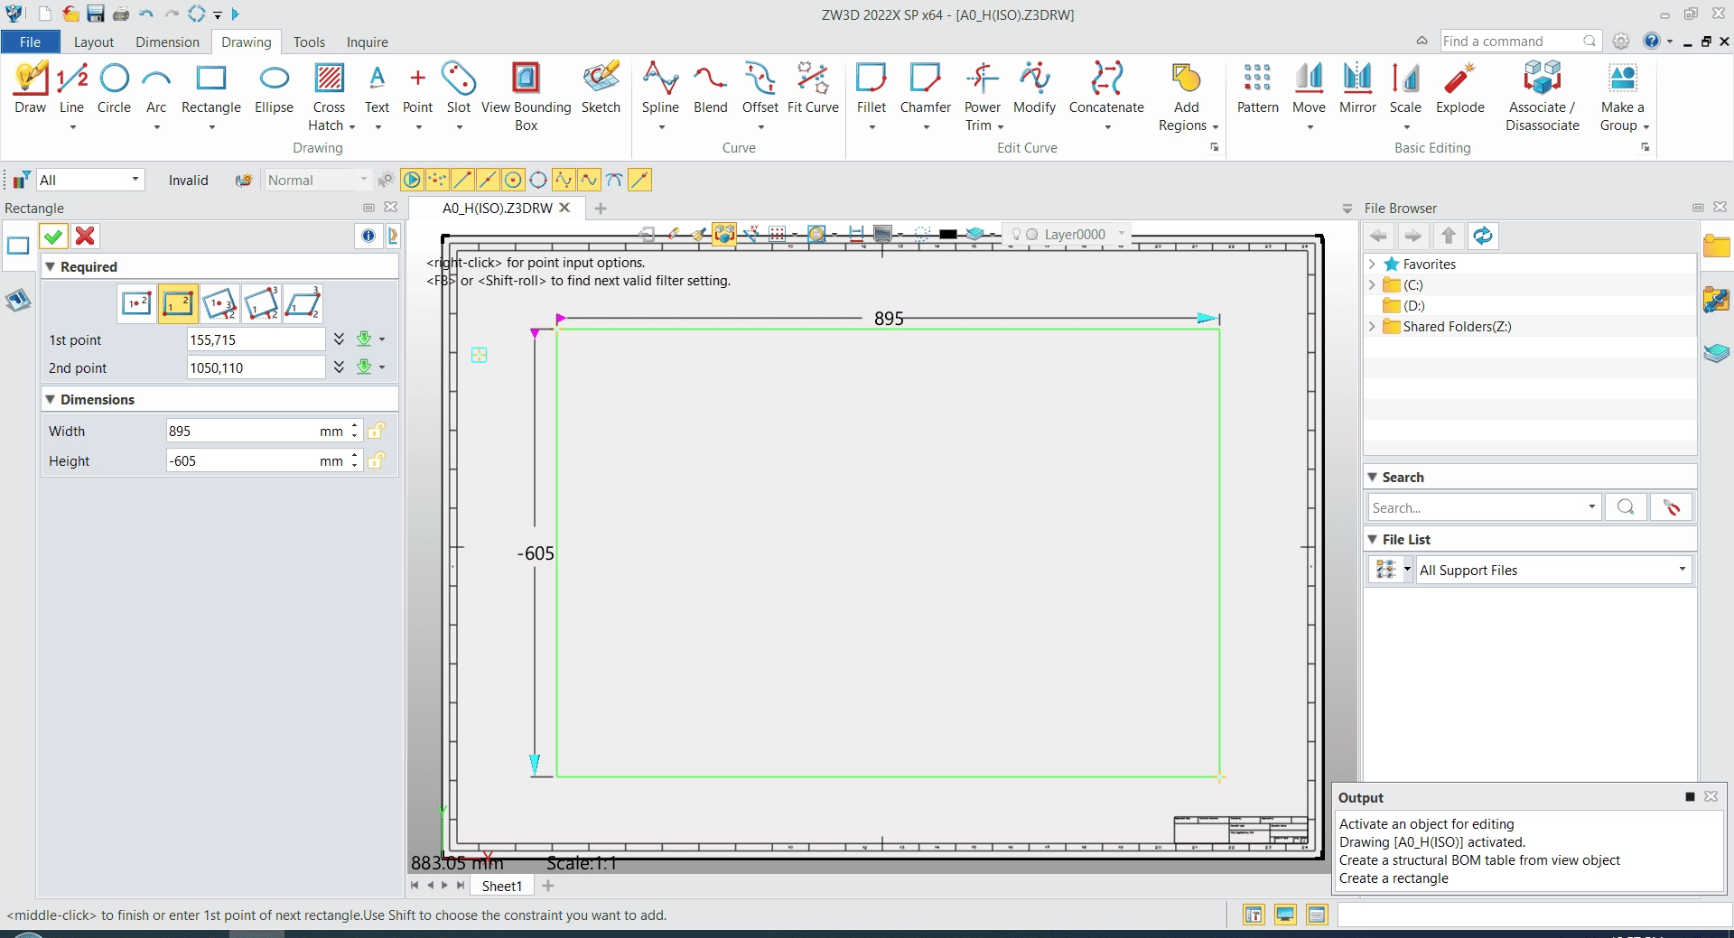The image size is (1734, 938).
Task: Open the File menu
Action: 30,42
